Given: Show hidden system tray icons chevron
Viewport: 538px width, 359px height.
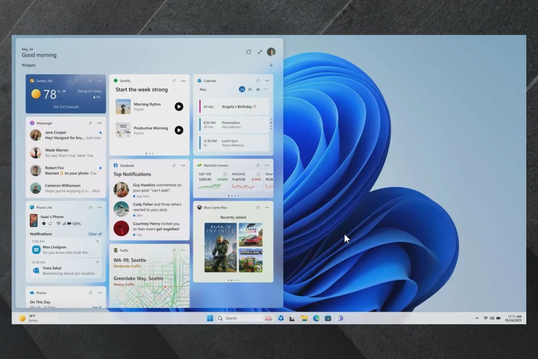Looking at the screenshot, I should click(x=477, y=318).
